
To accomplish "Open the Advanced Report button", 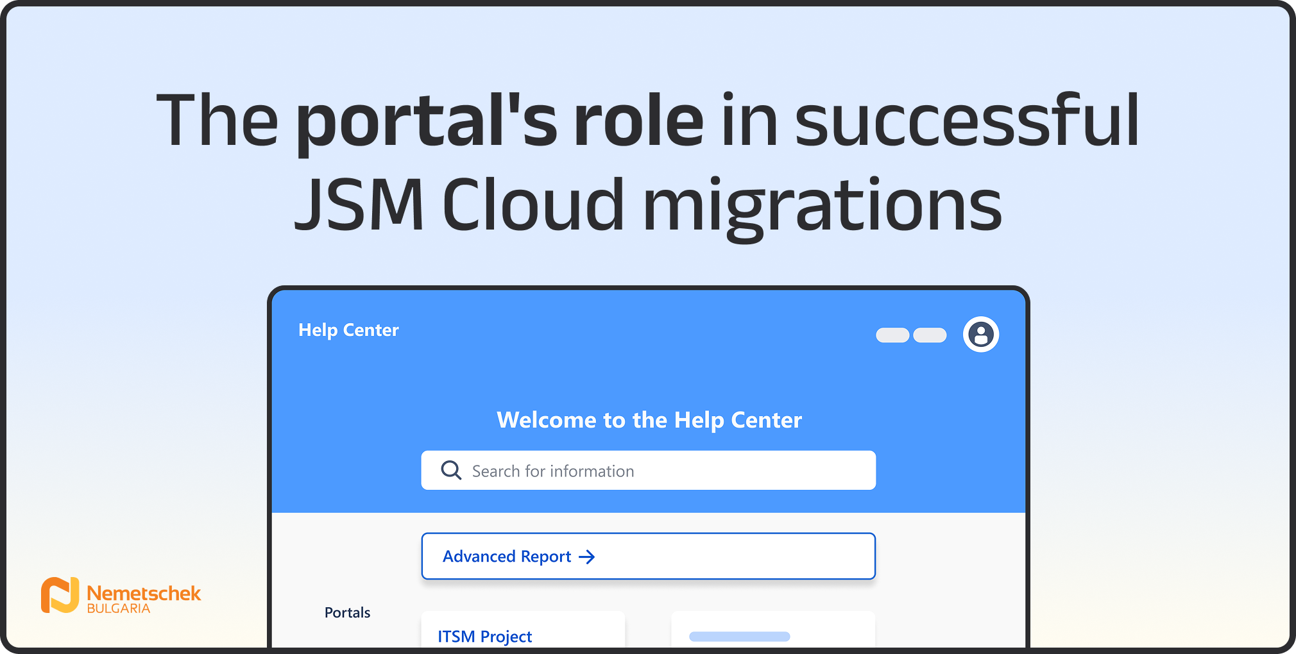I will (x=648, y=556).
